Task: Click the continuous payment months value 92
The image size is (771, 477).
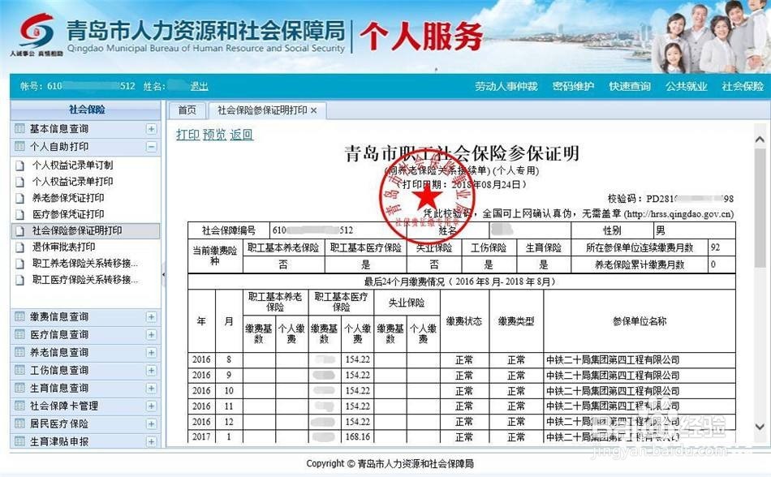Action: tap(716, 247)
